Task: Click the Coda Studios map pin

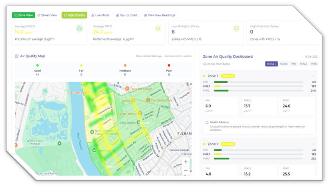Action: click(x=138, y=122)
